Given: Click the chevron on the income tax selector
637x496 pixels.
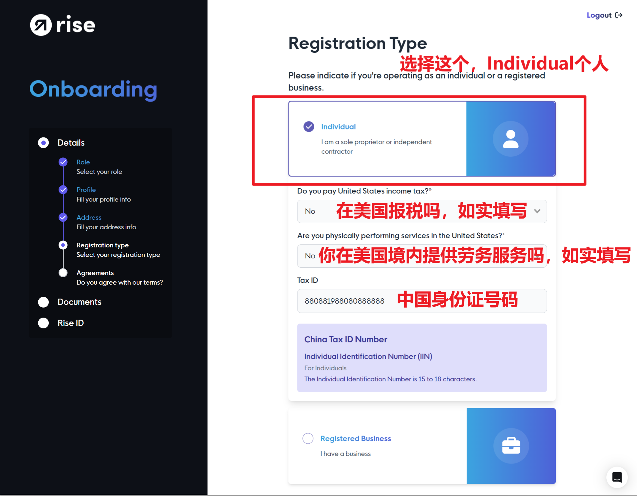Looking at the screenshot, I should (x=538, y=211).
